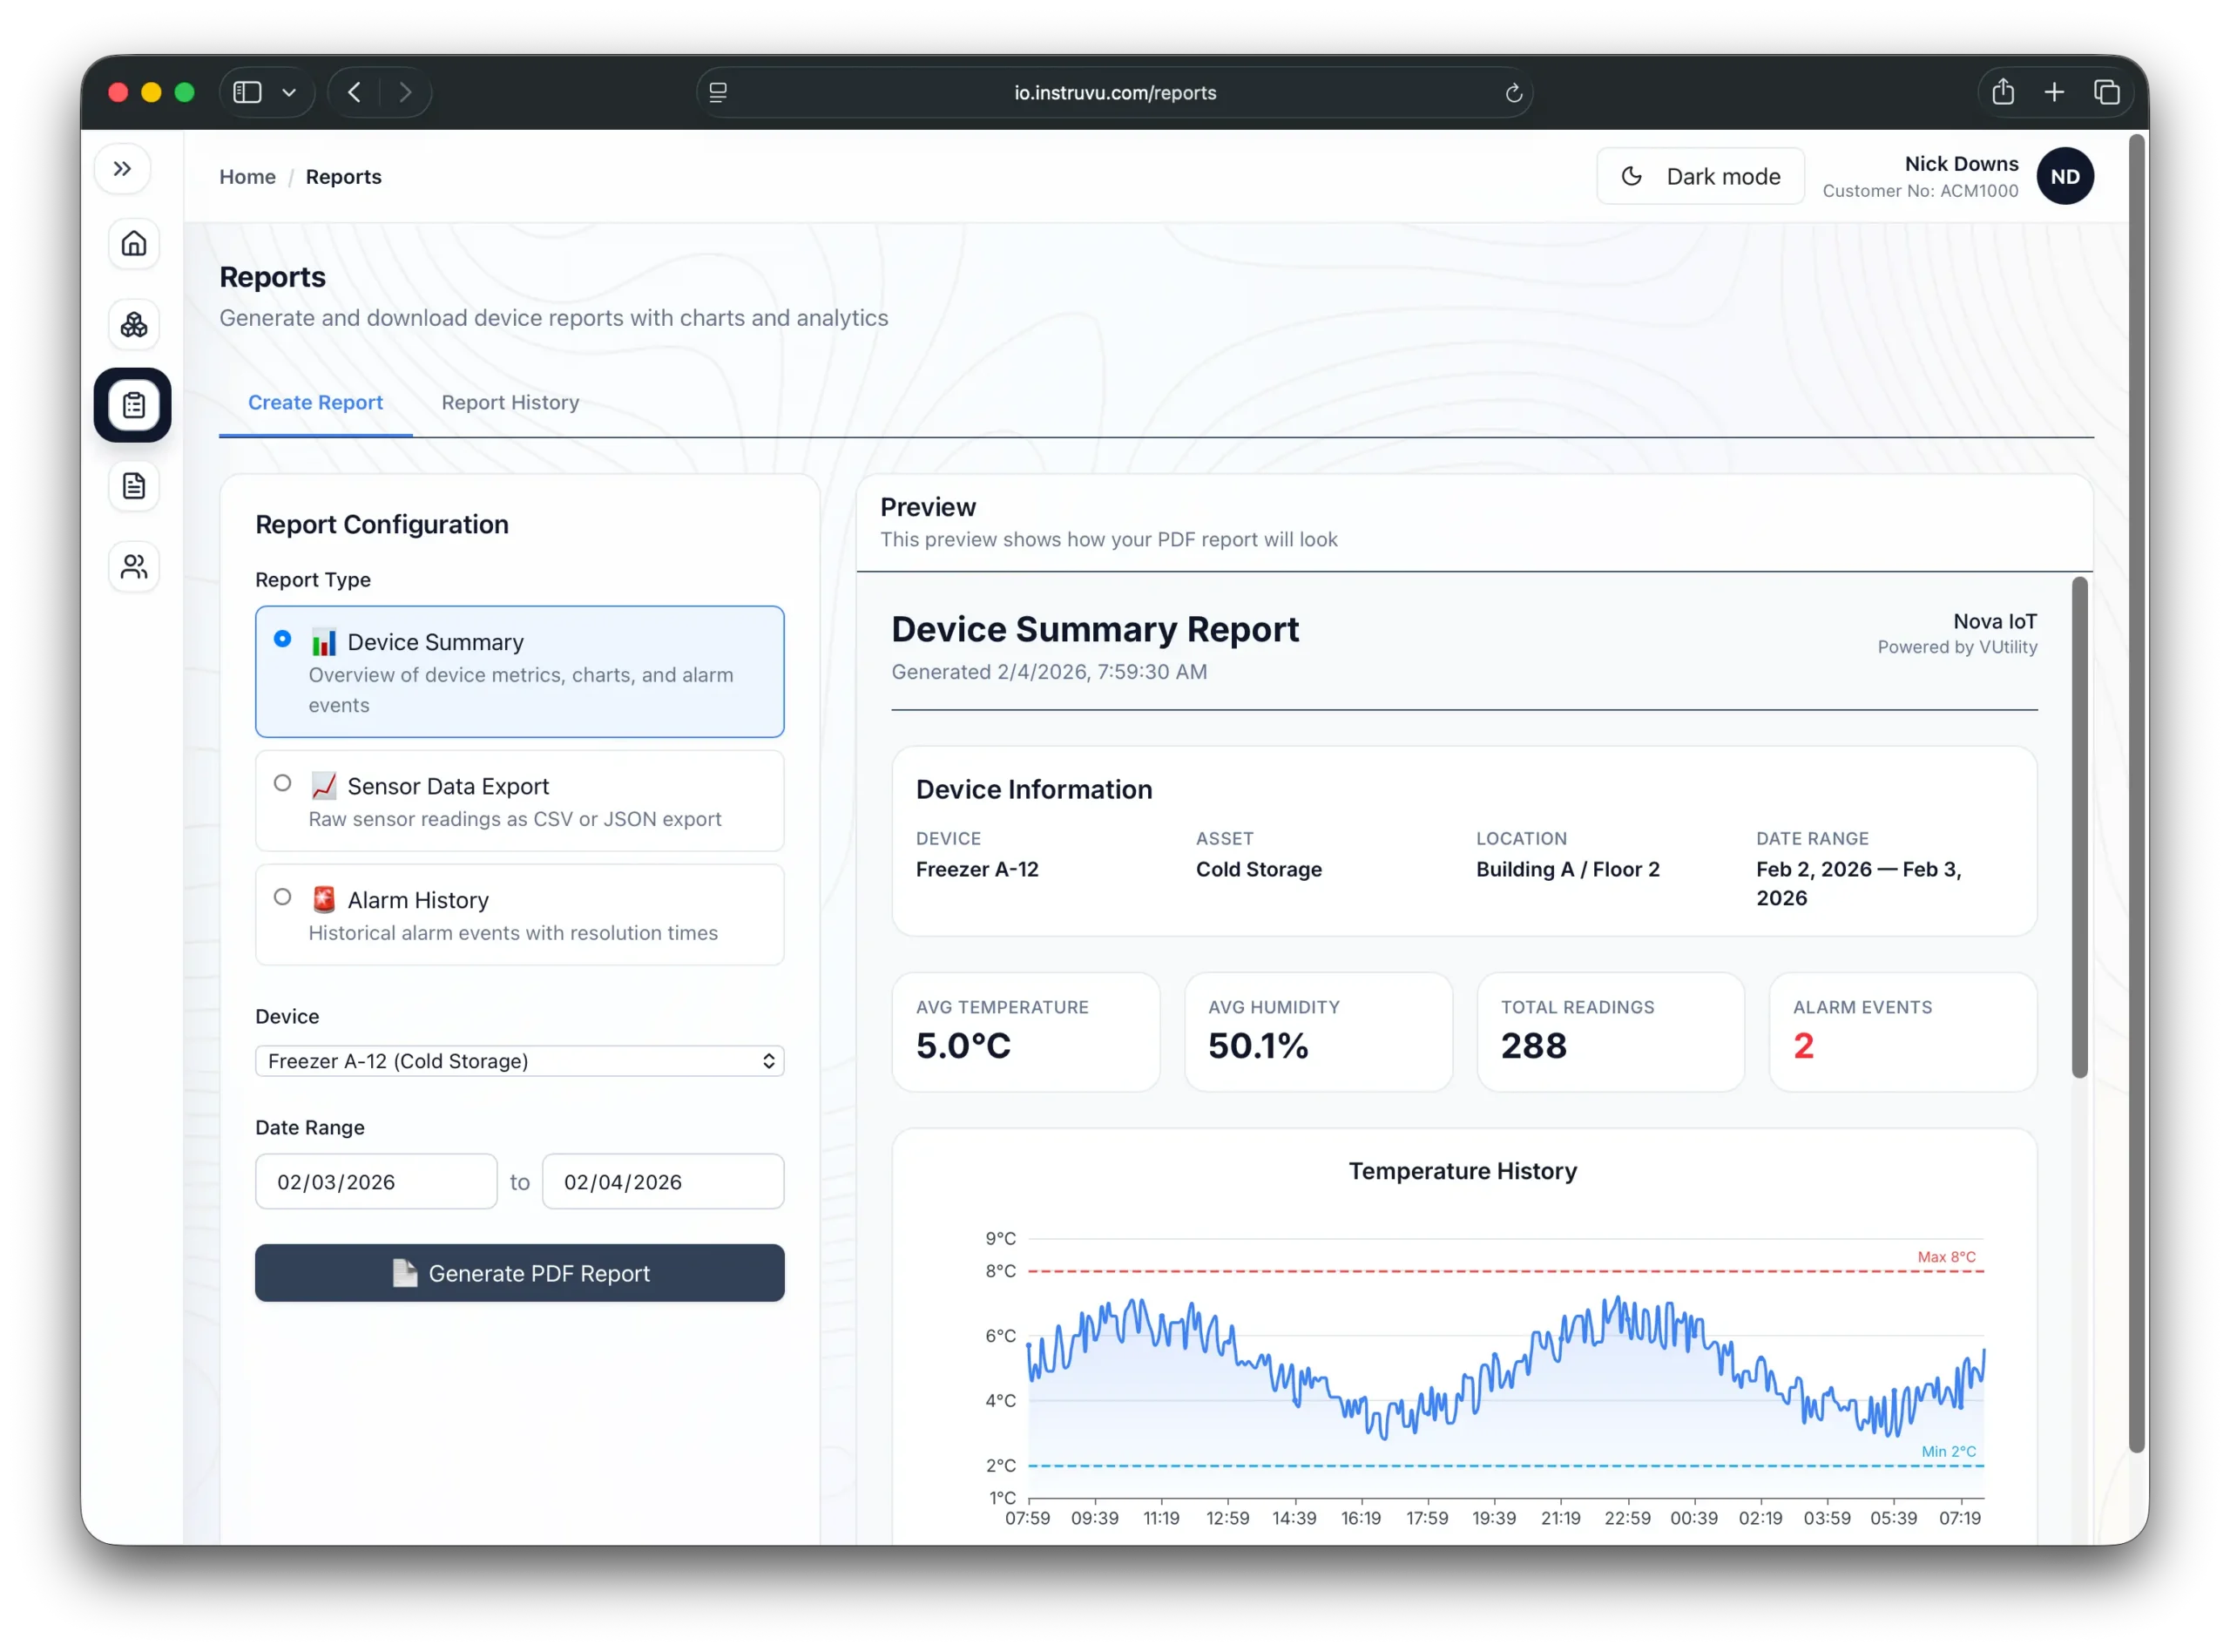Select the Device Summary report type
The height and width of the screenshot is (1652, 2230).
[x=283, y=639]
